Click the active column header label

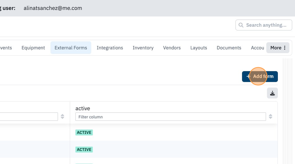click(83, 109)
